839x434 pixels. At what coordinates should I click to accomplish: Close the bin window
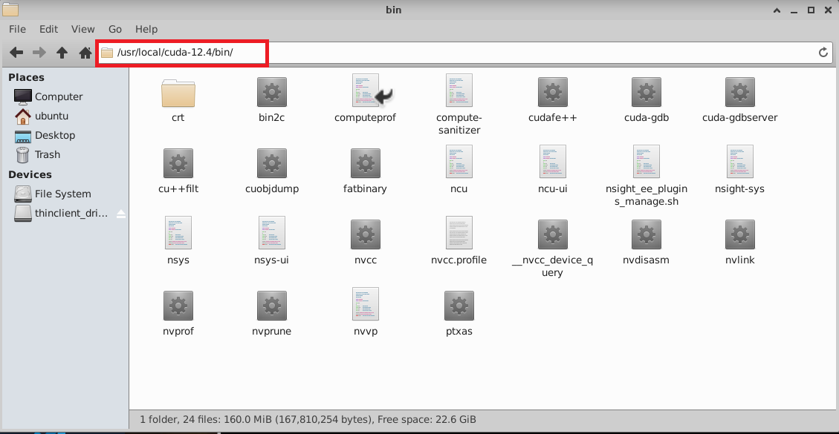coord(828,10)
